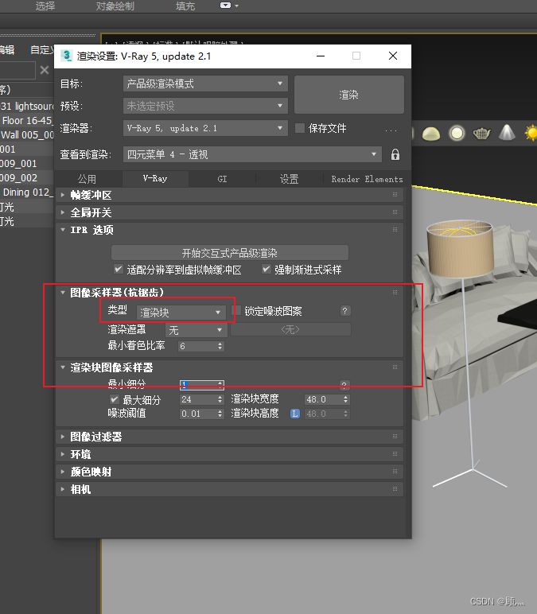537x614 pixels.
Task: Open the preset (预设) dropdown
Action: 205,106
